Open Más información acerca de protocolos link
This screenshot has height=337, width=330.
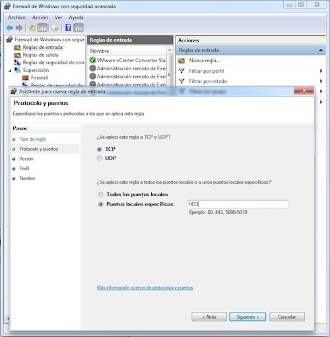(145, 287)
